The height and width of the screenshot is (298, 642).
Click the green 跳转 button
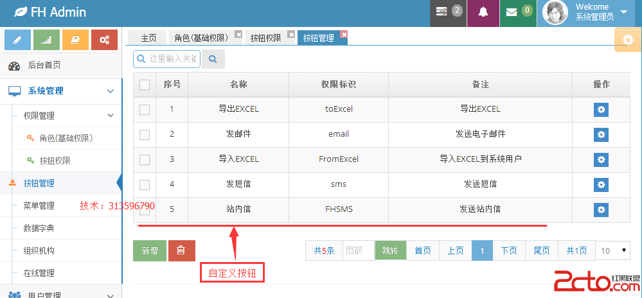pos(390,250)
